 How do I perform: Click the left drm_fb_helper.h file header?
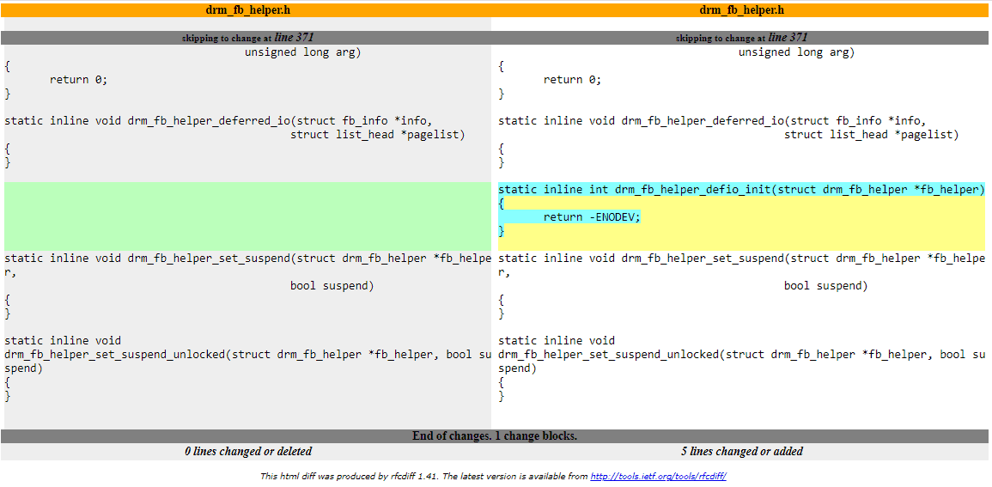coord(247,10)
